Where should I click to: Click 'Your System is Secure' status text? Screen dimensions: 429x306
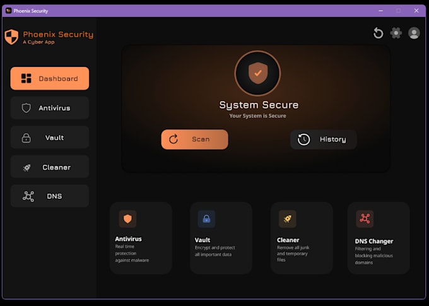[258, 116]
